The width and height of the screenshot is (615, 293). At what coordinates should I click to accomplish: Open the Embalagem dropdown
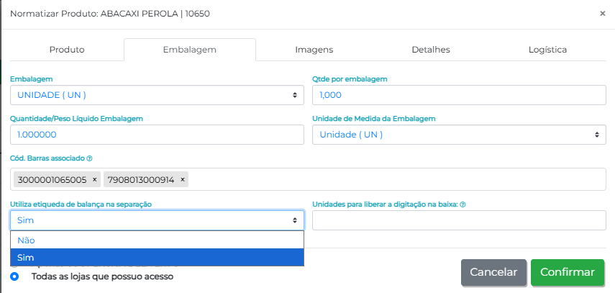pyautogui.click(x=157, y=95)
